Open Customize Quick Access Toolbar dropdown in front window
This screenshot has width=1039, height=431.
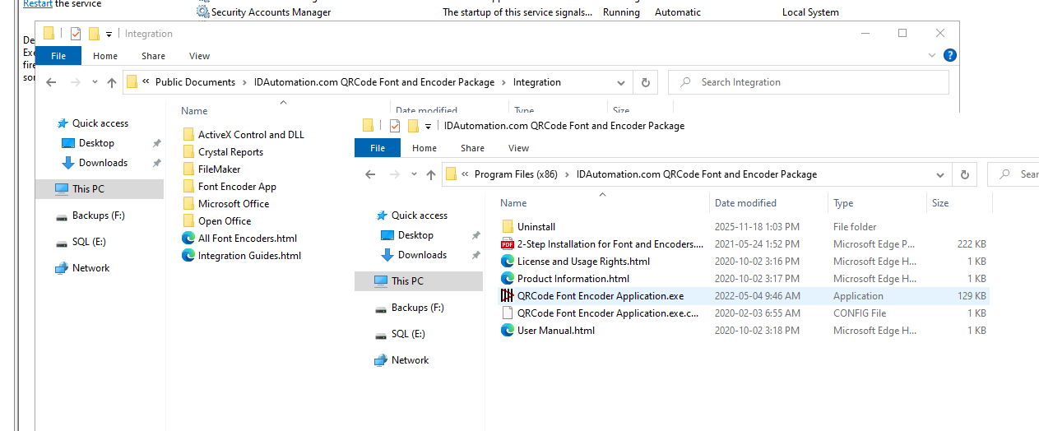pos(428,126)
